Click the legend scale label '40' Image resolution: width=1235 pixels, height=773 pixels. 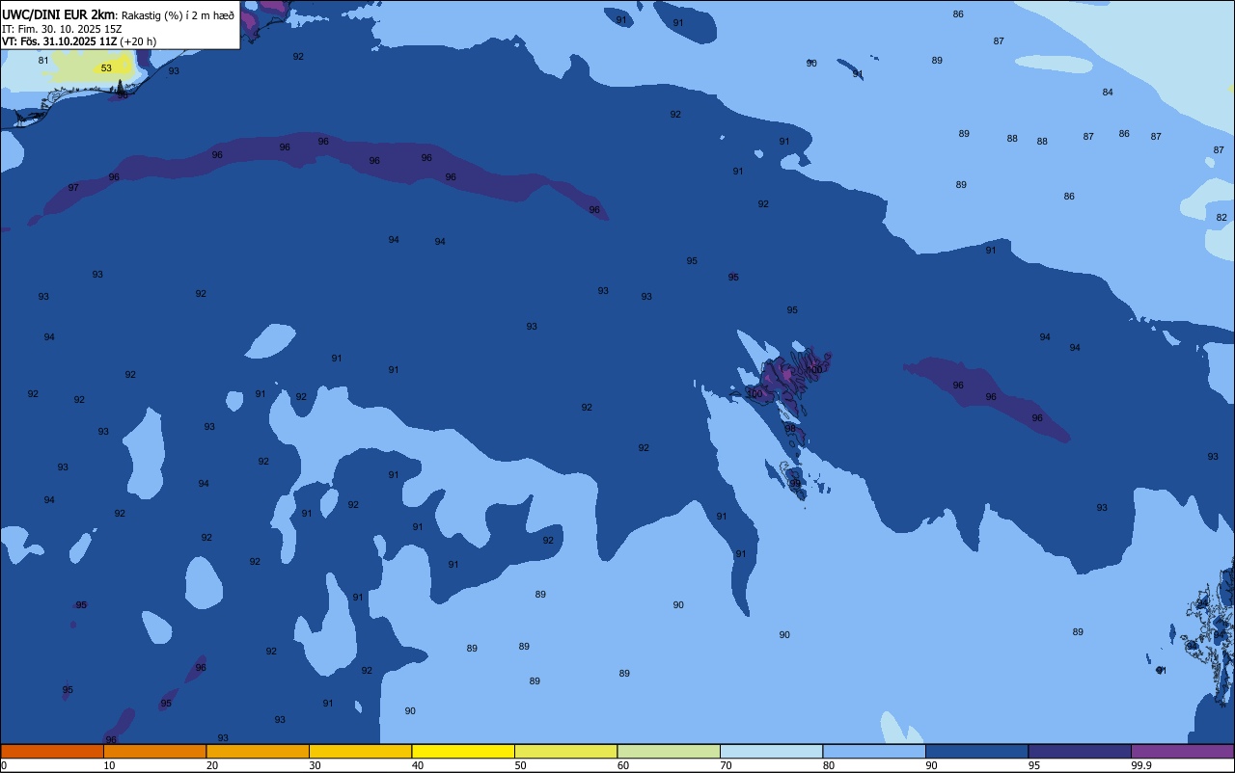[417, 765]
